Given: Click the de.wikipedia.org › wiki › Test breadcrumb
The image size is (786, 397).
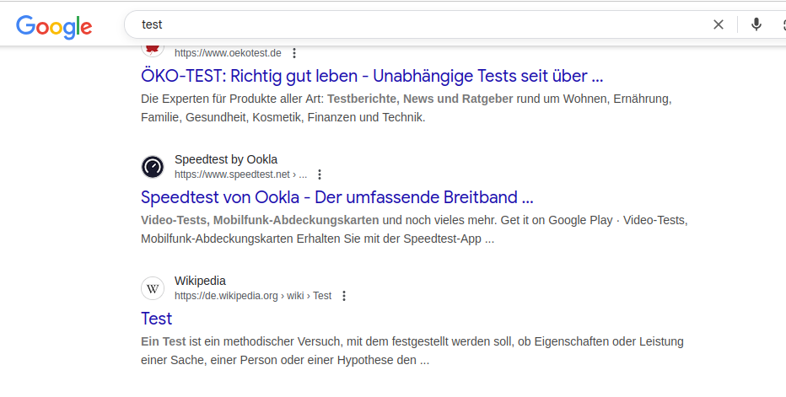Looking at the screenshot, I should pyautogui.click(x=252, y=296).
